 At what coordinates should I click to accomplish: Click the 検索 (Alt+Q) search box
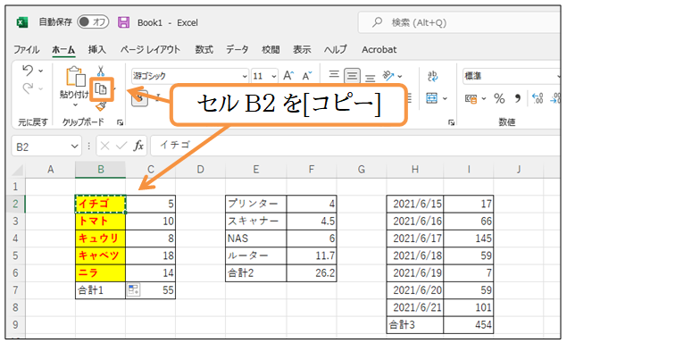pos(459,22)
